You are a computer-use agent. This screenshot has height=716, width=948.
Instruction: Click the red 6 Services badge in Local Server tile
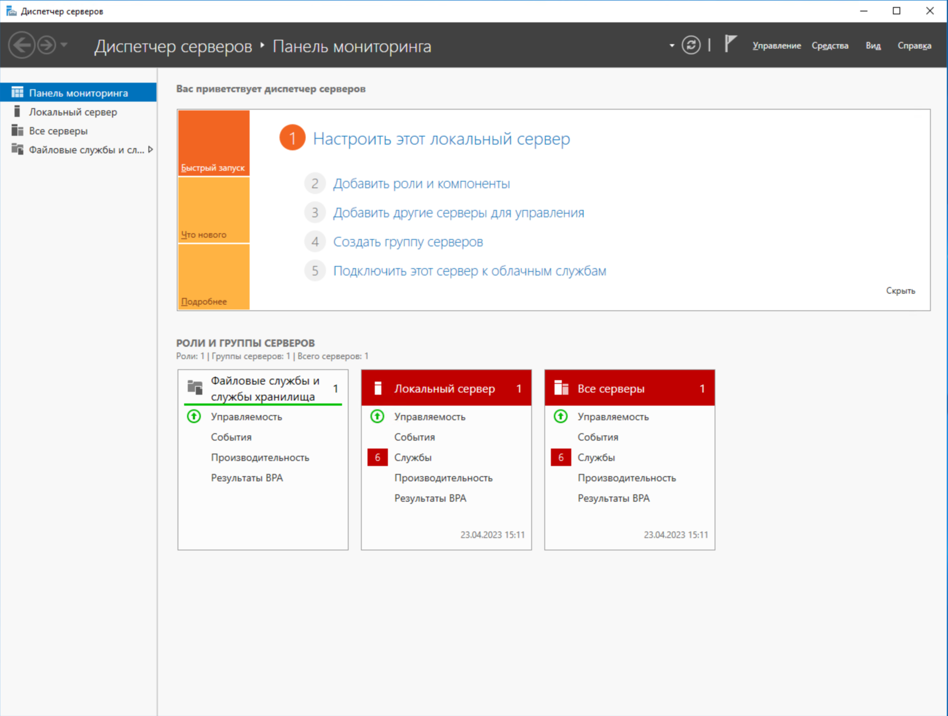tap(377, 457)
